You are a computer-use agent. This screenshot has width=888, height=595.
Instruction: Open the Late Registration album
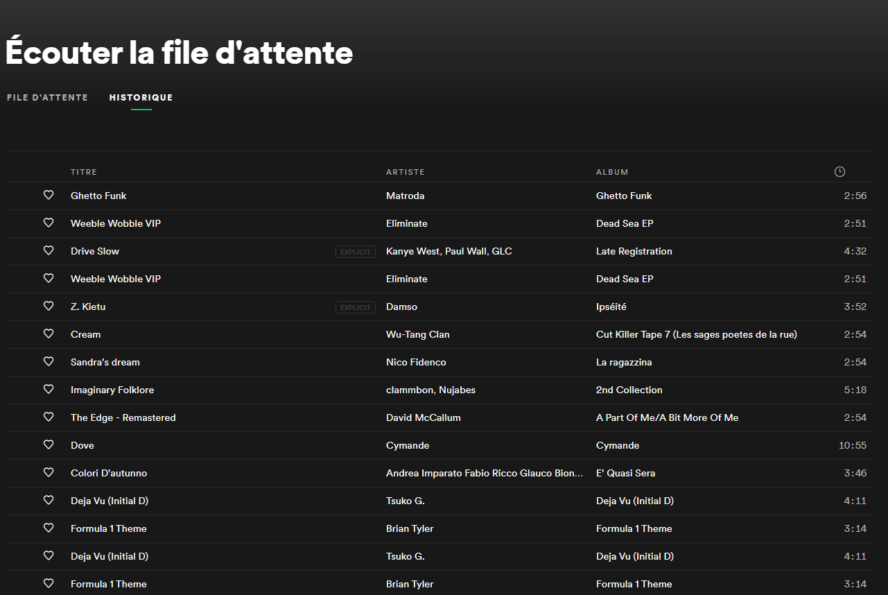[x=634, y=251]
